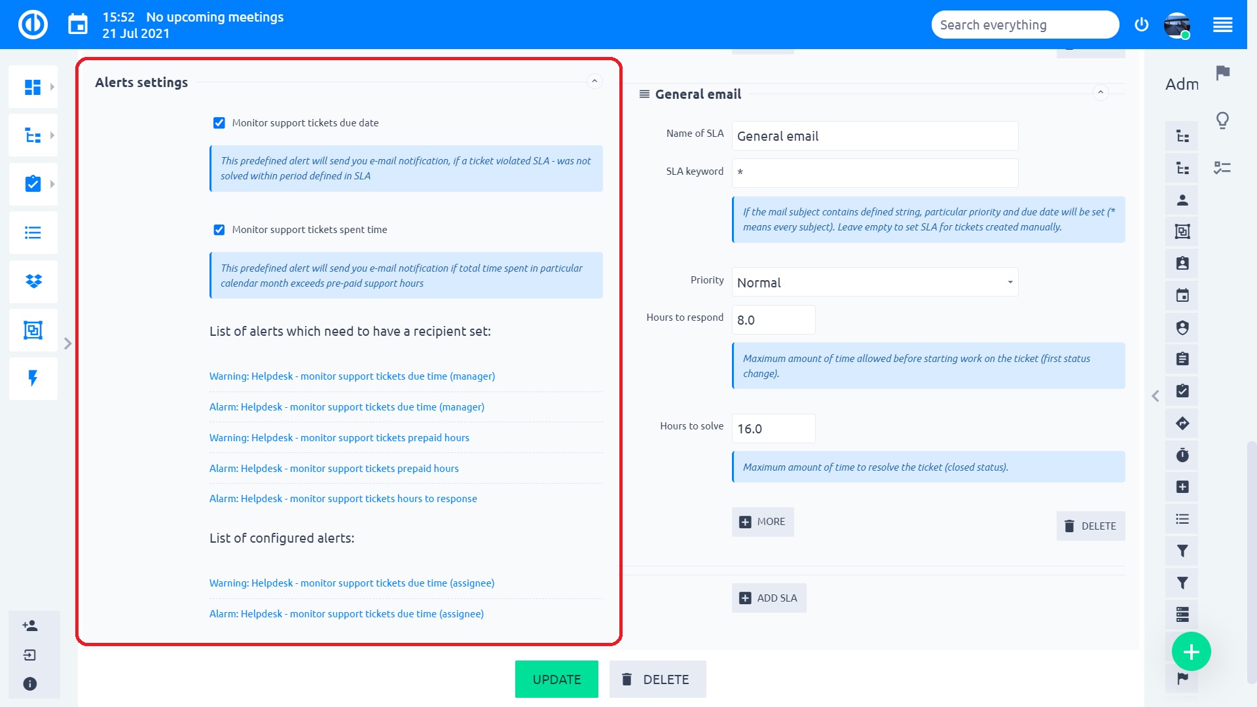The width and height of the screenshot is (1257, 707).
Task: Expand the project tree sidebar item arrow
Action: 52,136
